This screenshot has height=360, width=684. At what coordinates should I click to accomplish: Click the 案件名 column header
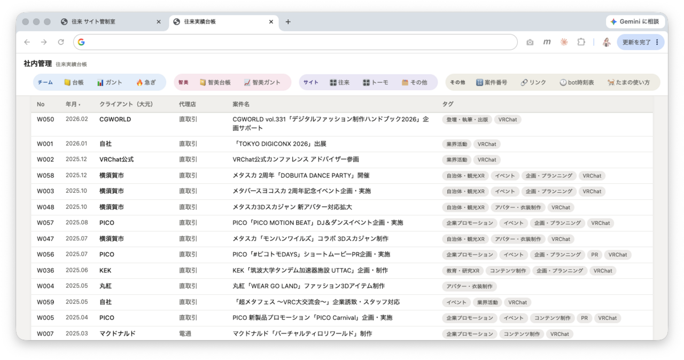tap(241, 104)
